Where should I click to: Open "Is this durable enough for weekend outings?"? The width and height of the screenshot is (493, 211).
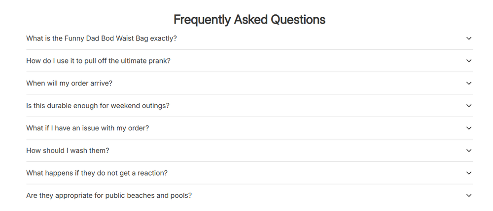tap(249, 106)
